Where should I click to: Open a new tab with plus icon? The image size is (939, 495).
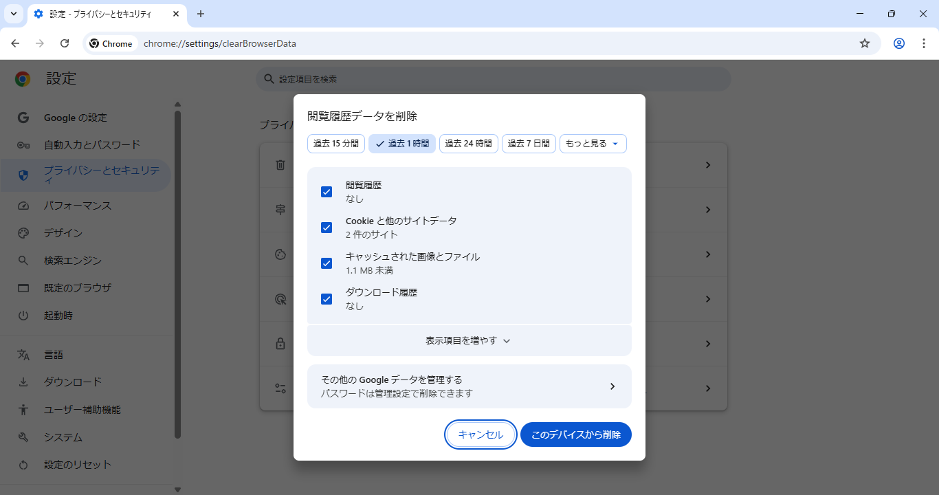point(201,14)
